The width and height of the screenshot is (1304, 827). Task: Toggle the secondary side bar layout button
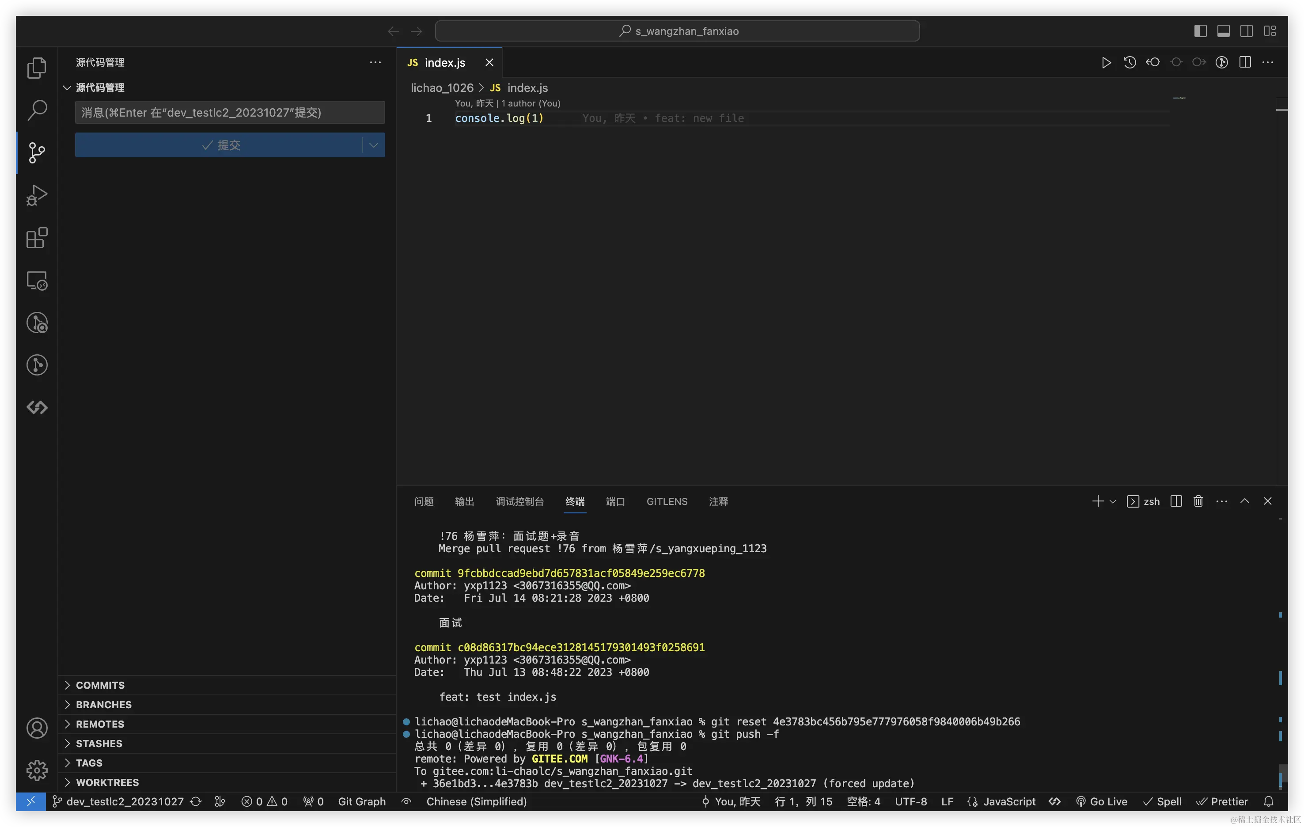point(1246,31)
